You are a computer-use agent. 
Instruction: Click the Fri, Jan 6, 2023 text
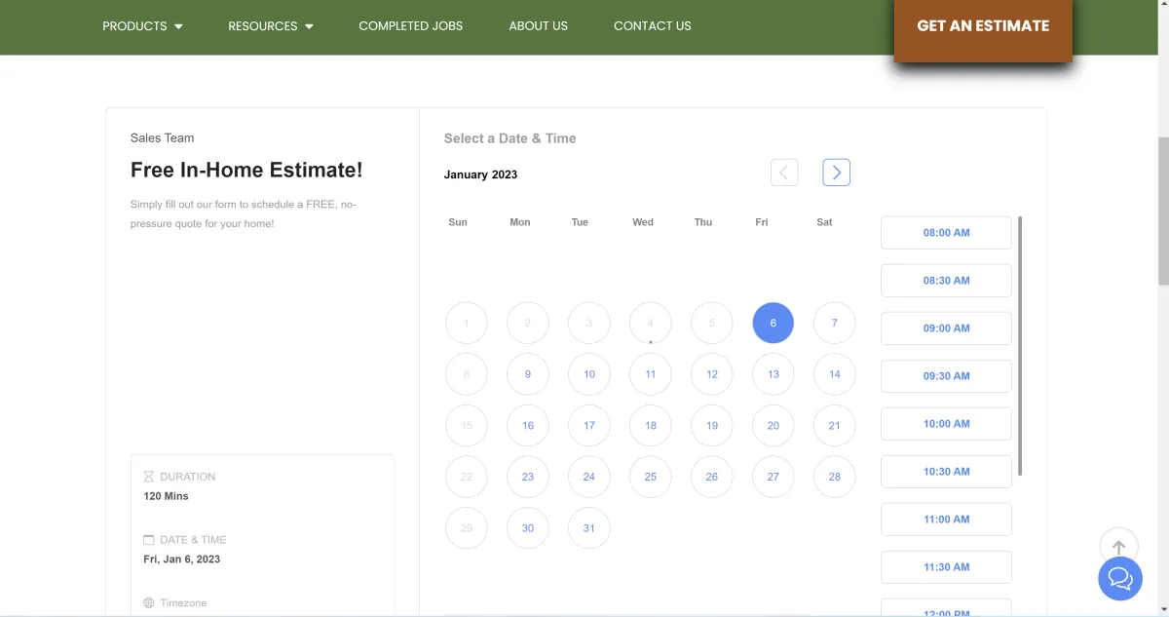(182, 559)
